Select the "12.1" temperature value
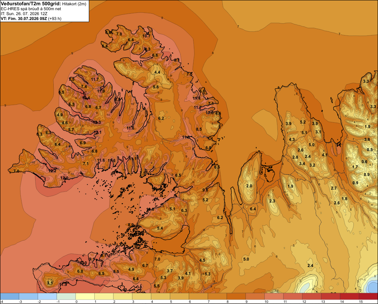Image resolution: width=378 pixels, height=304 pixels. pyautogui.click(x=98, y=132)
